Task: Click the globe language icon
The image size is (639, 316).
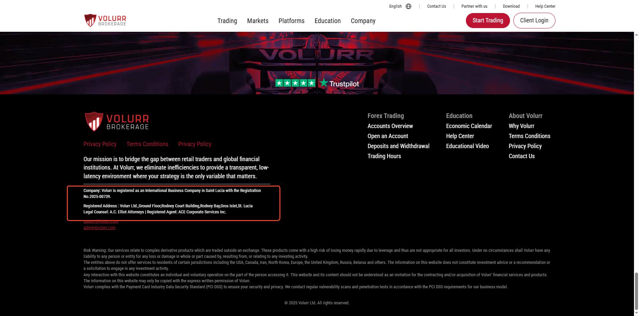Action: (408, 6)
